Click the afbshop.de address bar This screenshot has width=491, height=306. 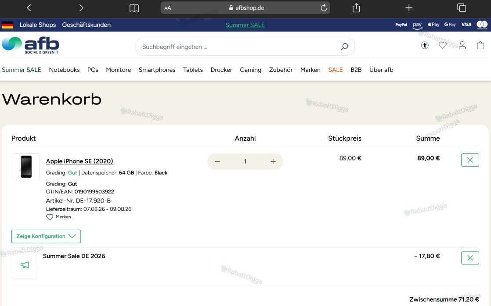pyautogui.click(x=245, y=8)
